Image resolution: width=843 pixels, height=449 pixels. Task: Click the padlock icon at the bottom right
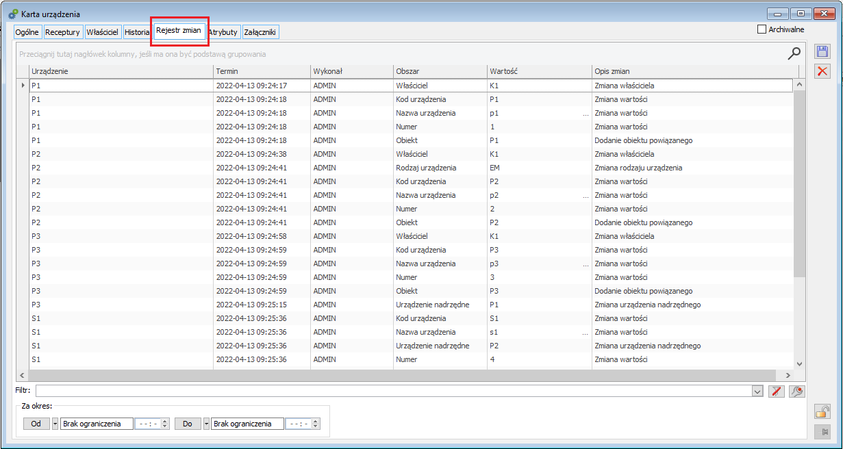pyautogui.click(x=822, y=411)
